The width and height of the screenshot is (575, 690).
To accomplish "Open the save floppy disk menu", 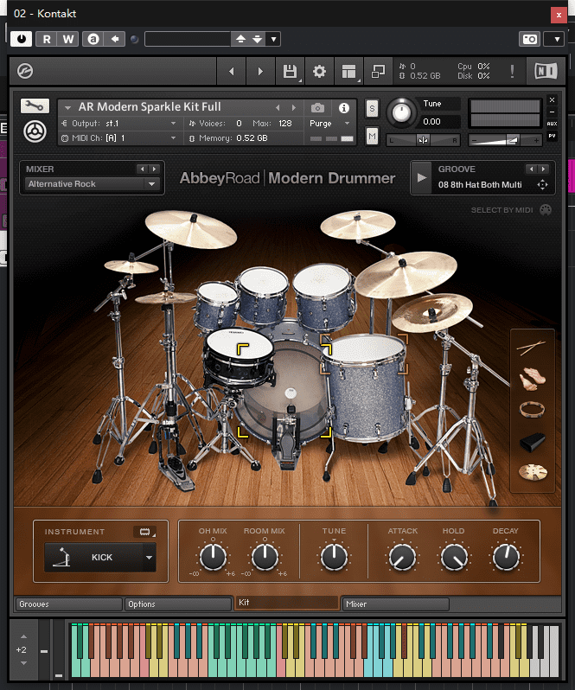I will pos(290,71).
